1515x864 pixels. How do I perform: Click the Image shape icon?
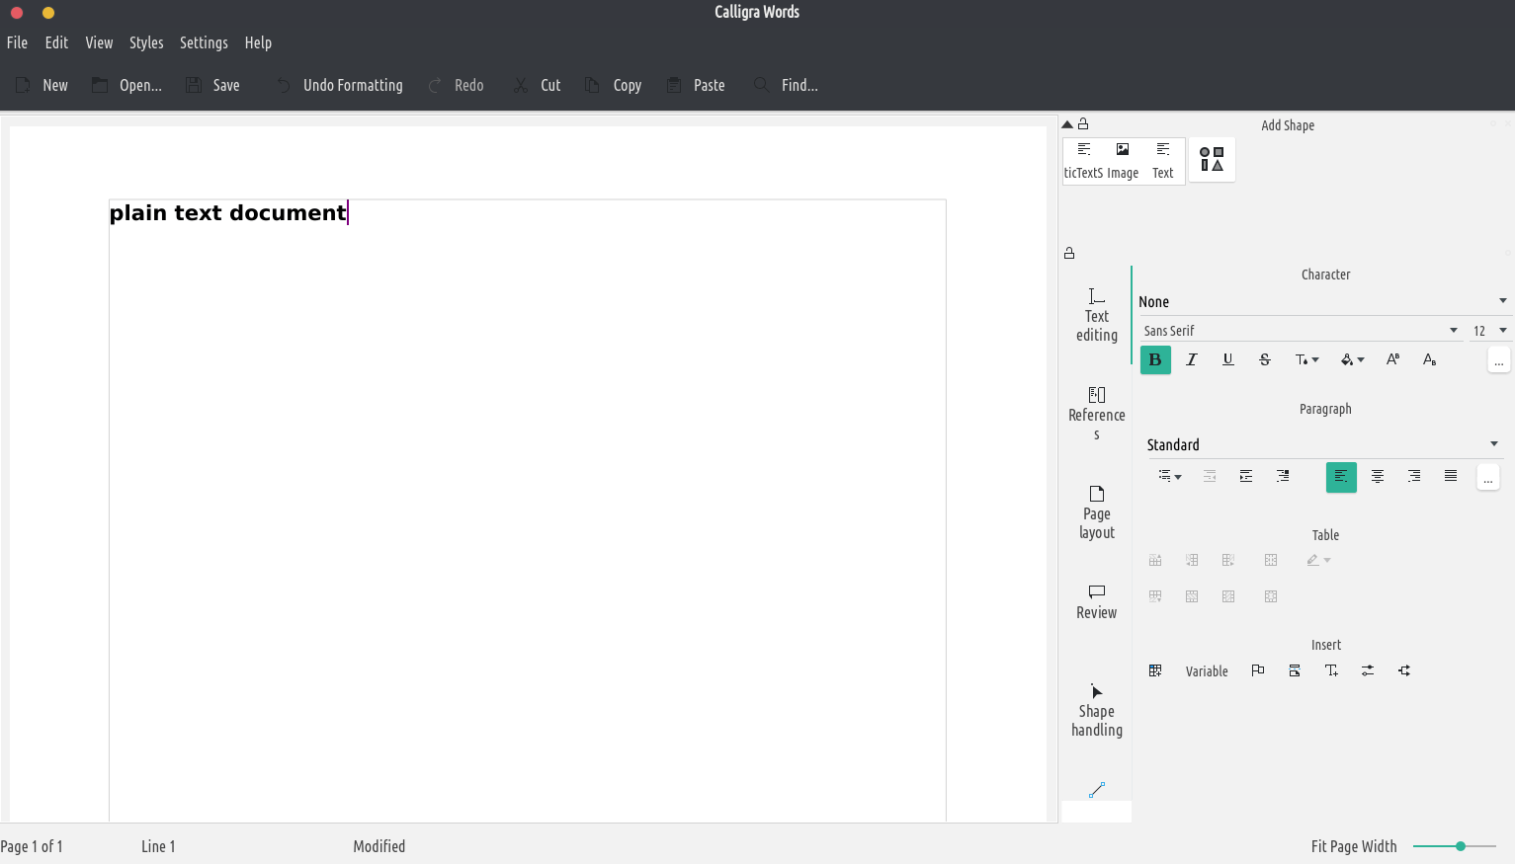click(1122, 160)
